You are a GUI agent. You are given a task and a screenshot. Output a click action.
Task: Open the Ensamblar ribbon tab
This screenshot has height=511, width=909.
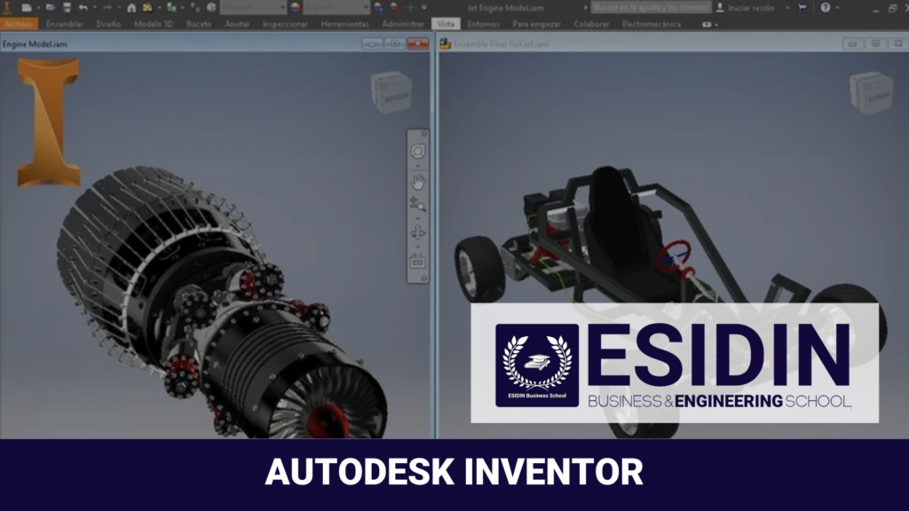pyautogui.click(x=64, y=24)
